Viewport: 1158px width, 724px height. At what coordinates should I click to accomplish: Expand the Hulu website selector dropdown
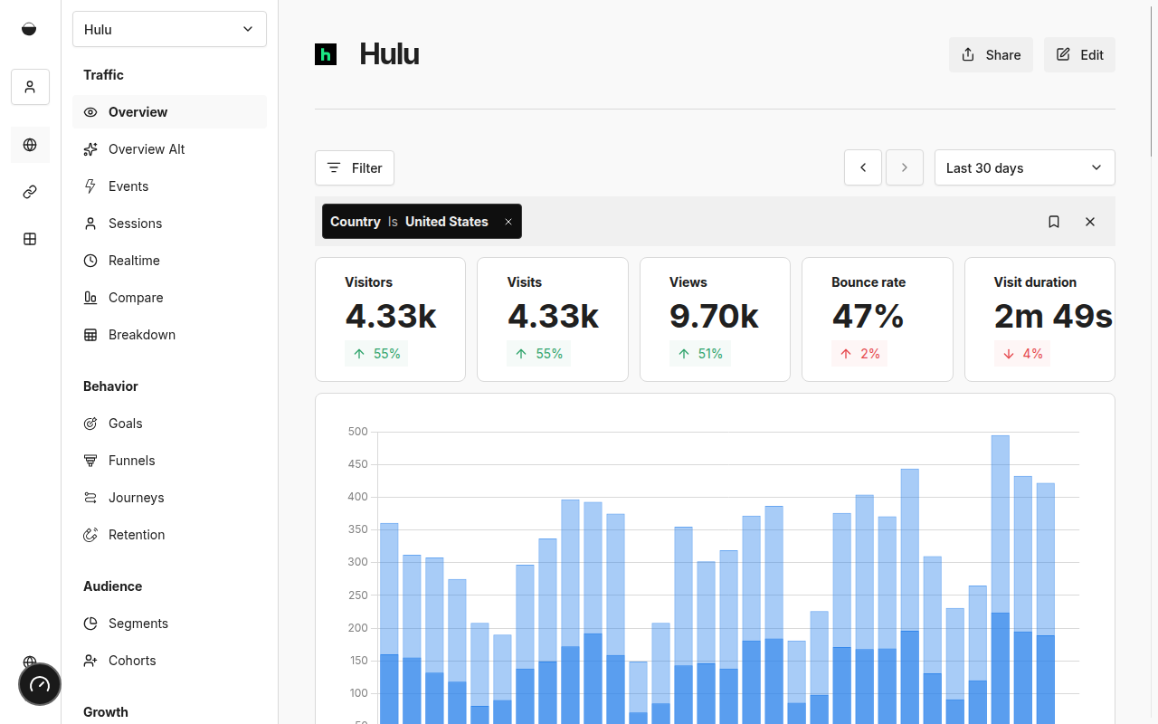[x=169, y=29]
